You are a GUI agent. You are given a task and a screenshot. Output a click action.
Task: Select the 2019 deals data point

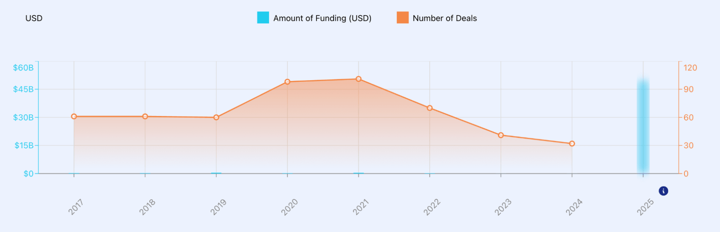216,118
